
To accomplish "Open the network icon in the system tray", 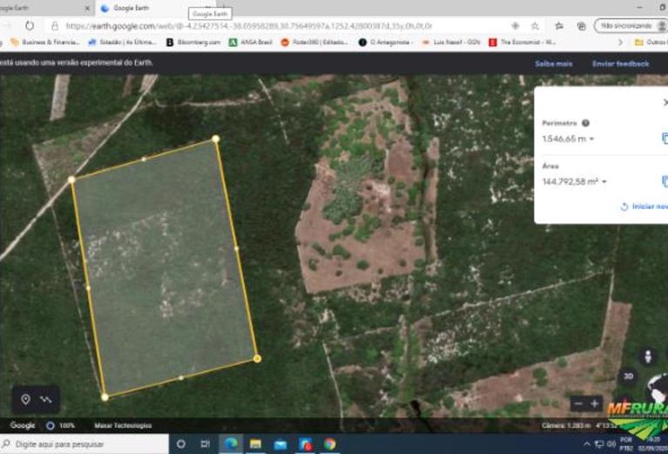I will point(599,444).
